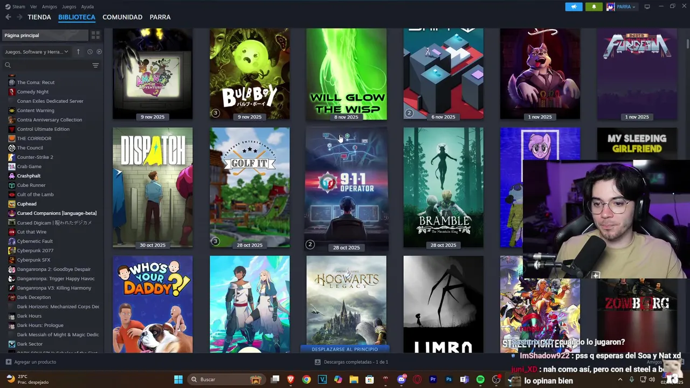Open the PARRA profile tab
Image resolution: width=690 pixels, height=388 pixels.
[160, 17]
